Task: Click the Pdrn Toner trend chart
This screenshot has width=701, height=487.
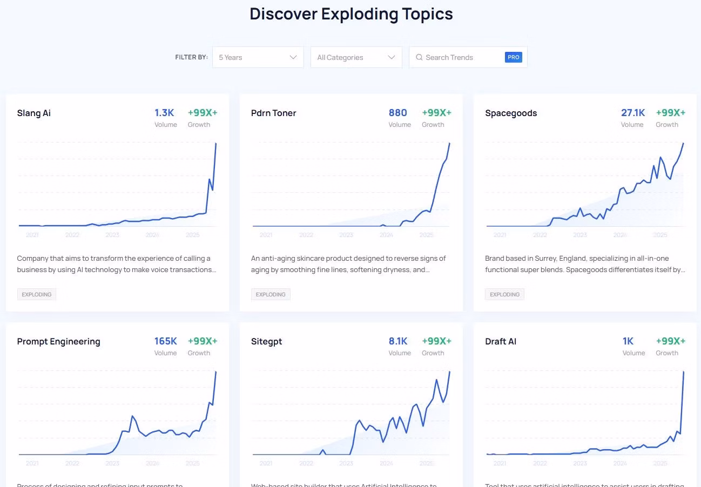Action: tap(351, 188)
